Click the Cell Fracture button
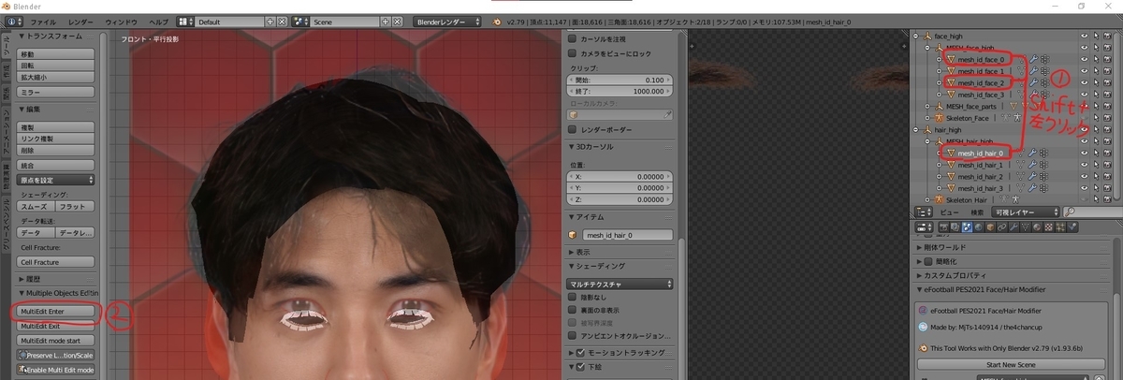The width and height of the screenshot is (1123, 380). click(56, 262)
